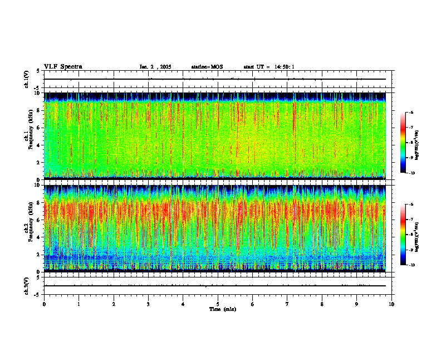Click the time axis tick label "7"
This screenshot has height=341, width=441.
287,304
